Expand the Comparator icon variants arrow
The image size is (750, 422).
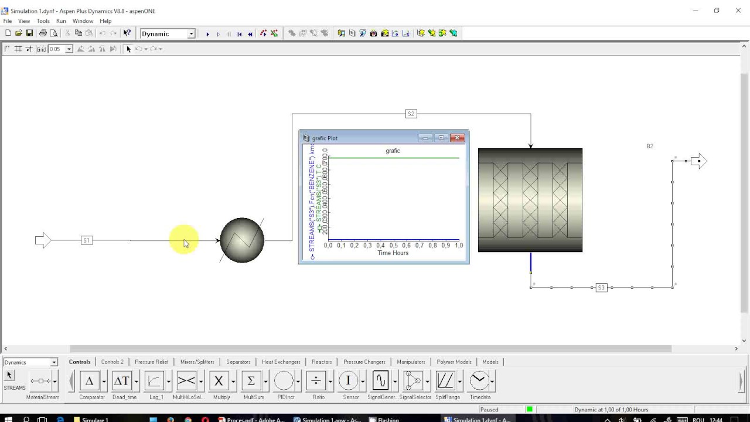coord(104,381)
